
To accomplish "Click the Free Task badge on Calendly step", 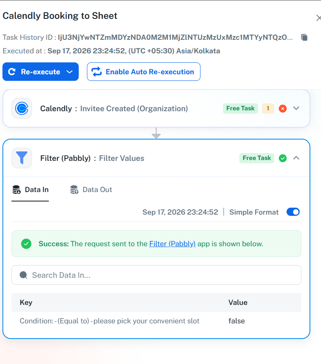I will [240, 108].
